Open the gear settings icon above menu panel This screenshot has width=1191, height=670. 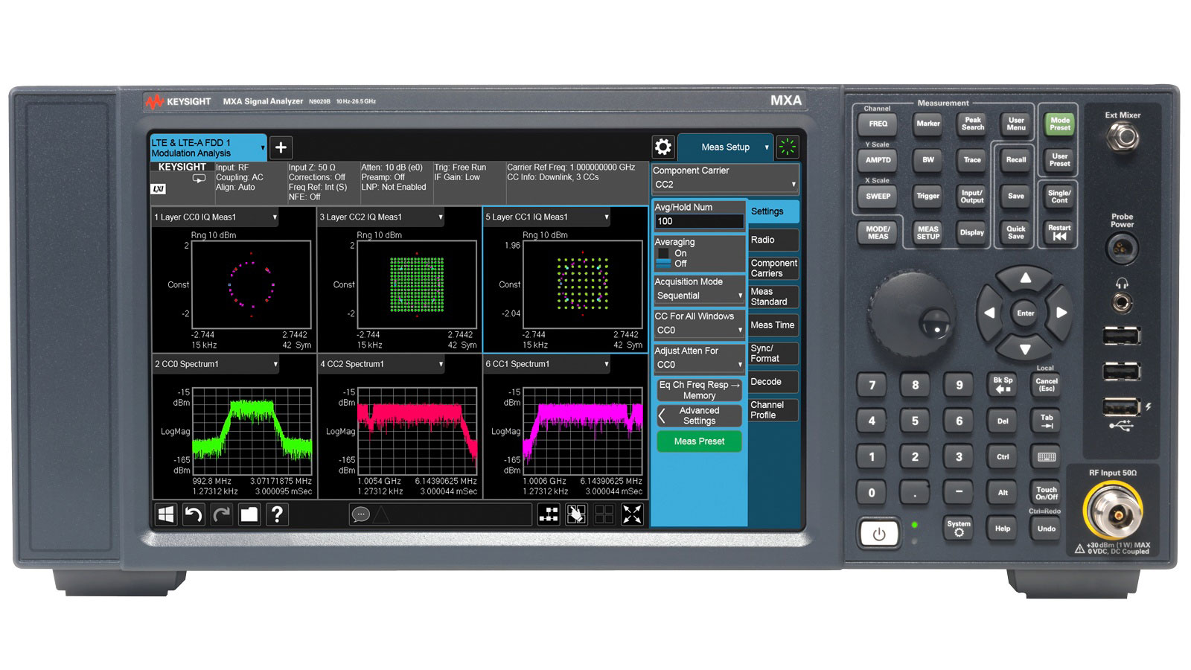tap(662, 147)
